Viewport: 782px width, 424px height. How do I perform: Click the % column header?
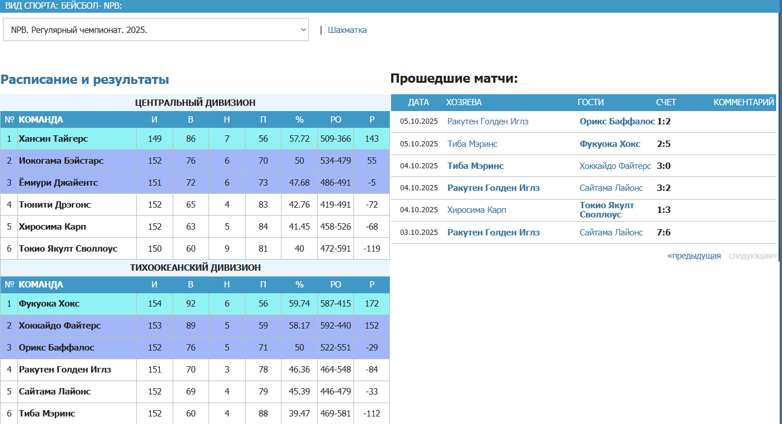point(299,120)
